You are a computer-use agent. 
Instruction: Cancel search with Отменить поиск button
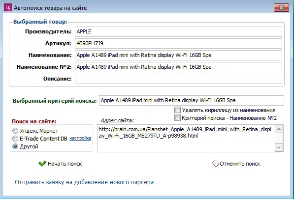236,164
